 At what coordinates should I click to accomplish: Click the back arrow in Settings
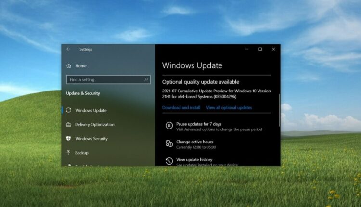coord(68,49)
